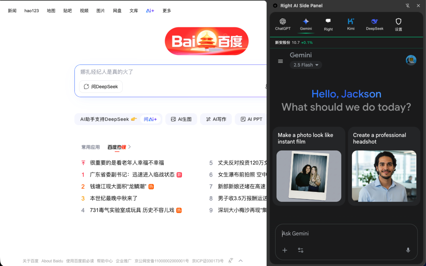Click 使用百度前必读 footer link
The height and width of the screenshot is (266, 426).
tap(80, 261)
